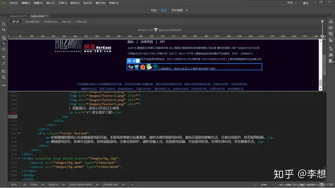Click the Open Documents icon in left toolbar
Screen dimensions: 335x188
(4, 24)
